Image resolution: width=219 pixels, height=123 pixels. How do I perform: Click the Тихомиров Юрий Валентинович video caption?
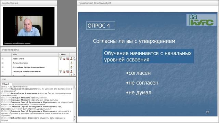17,43
